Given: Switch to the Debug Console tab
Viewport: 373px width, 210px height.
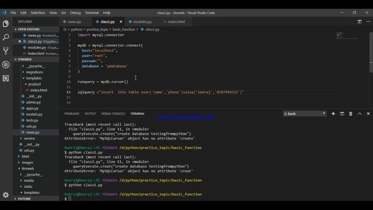Looking at the screenshot, I should click(113, 114).
